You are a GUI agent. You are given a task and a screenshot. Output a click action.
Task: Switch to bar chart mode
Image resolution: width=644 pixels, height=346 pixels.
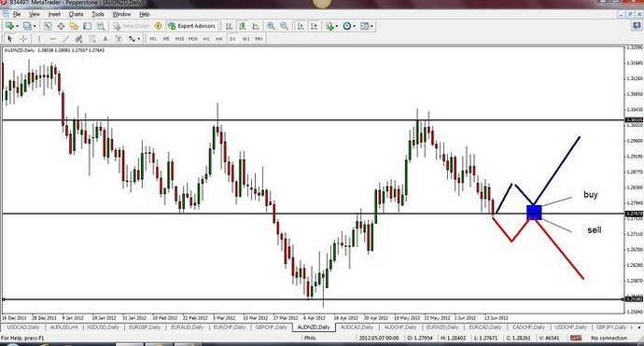pyautogui.click(x=230, y=26)
